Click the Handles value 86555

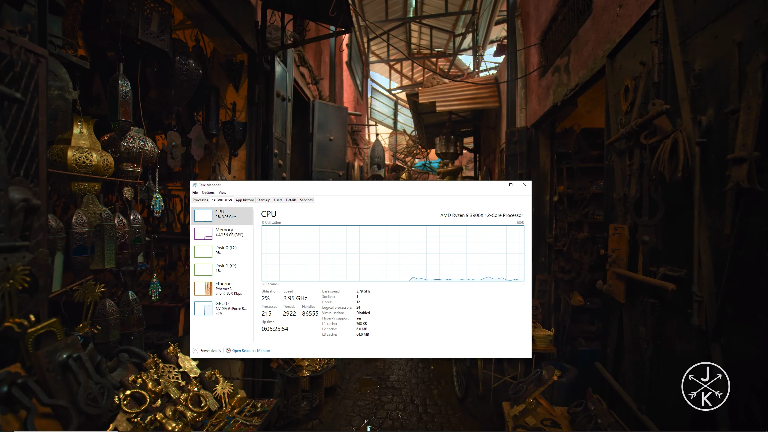(310, 314)
